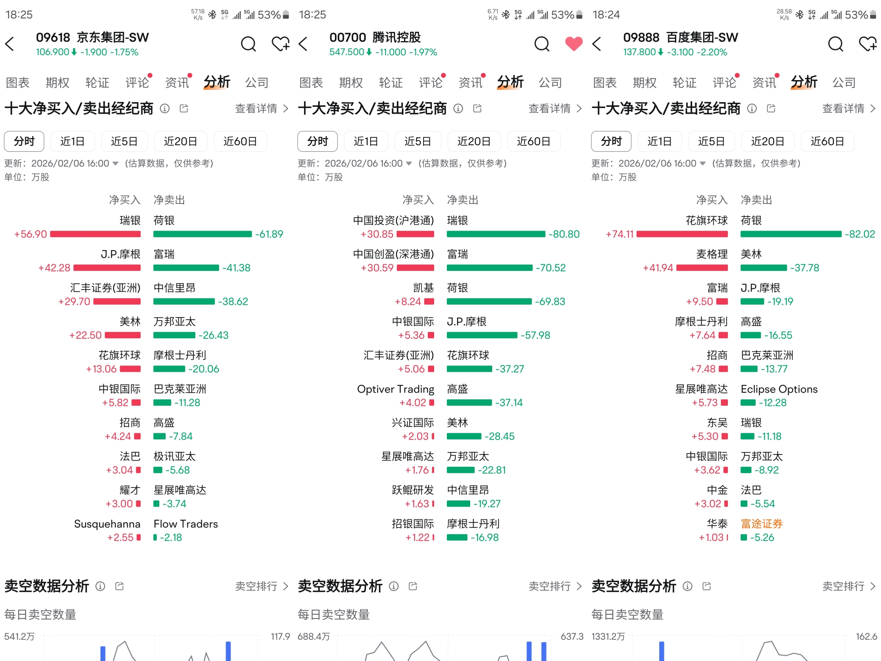
Task: Add JD.com 09618 to favorites
Action: point(280,44)
